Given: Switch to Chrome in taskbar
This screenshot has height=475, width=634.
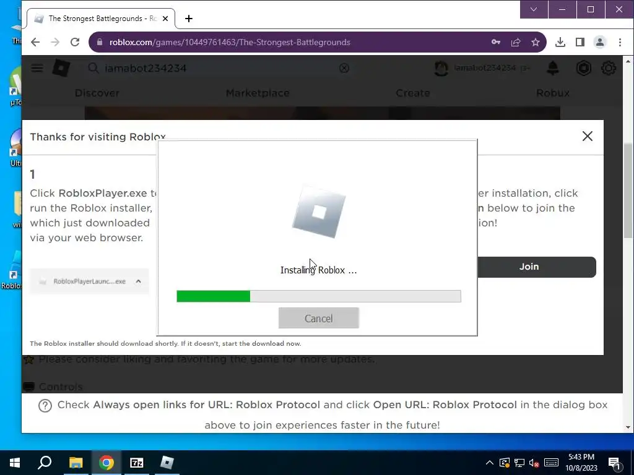Looking at the screenshot, I should tap(106, 462).
